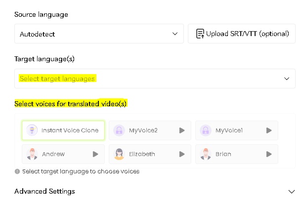This screenshot has height=207, width=306.
Task: Click Brian's avatar picture
Action: point(205,154)
